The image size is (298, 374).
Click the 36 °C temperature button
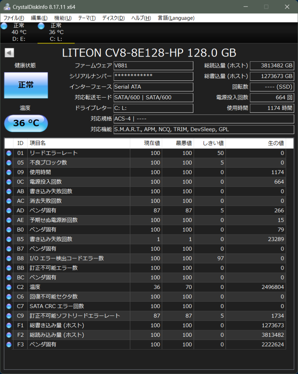tap(26, 123)
